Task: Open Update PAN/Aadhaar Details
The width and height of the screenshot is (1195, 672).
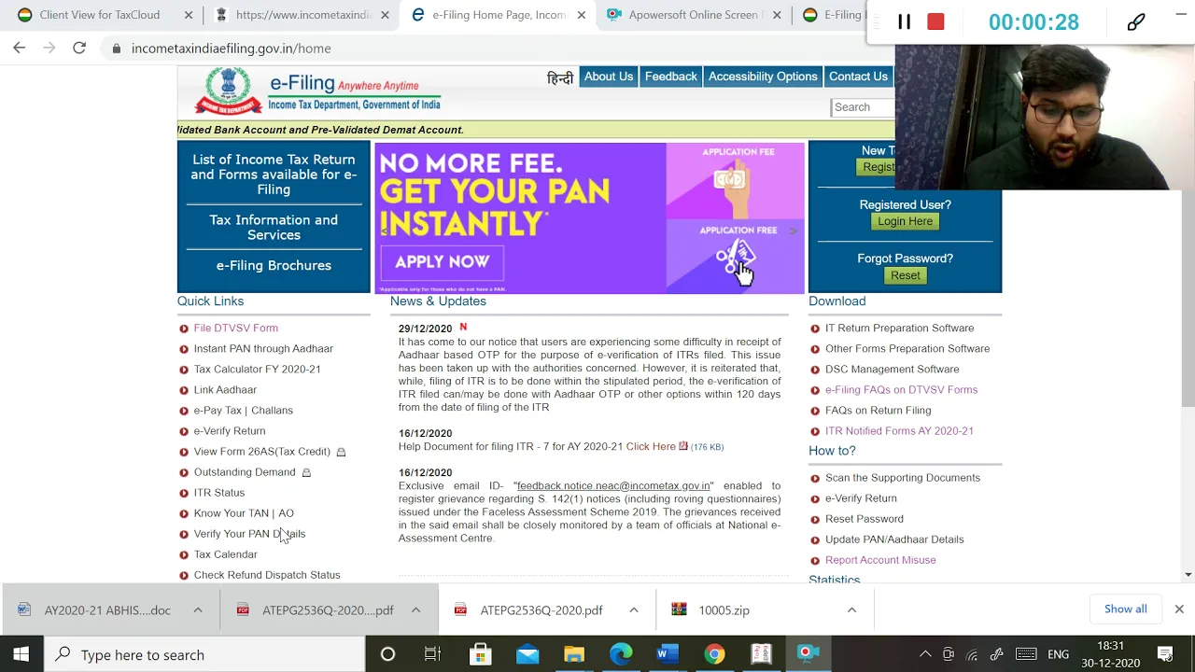Action: click(x=894, y=539)
